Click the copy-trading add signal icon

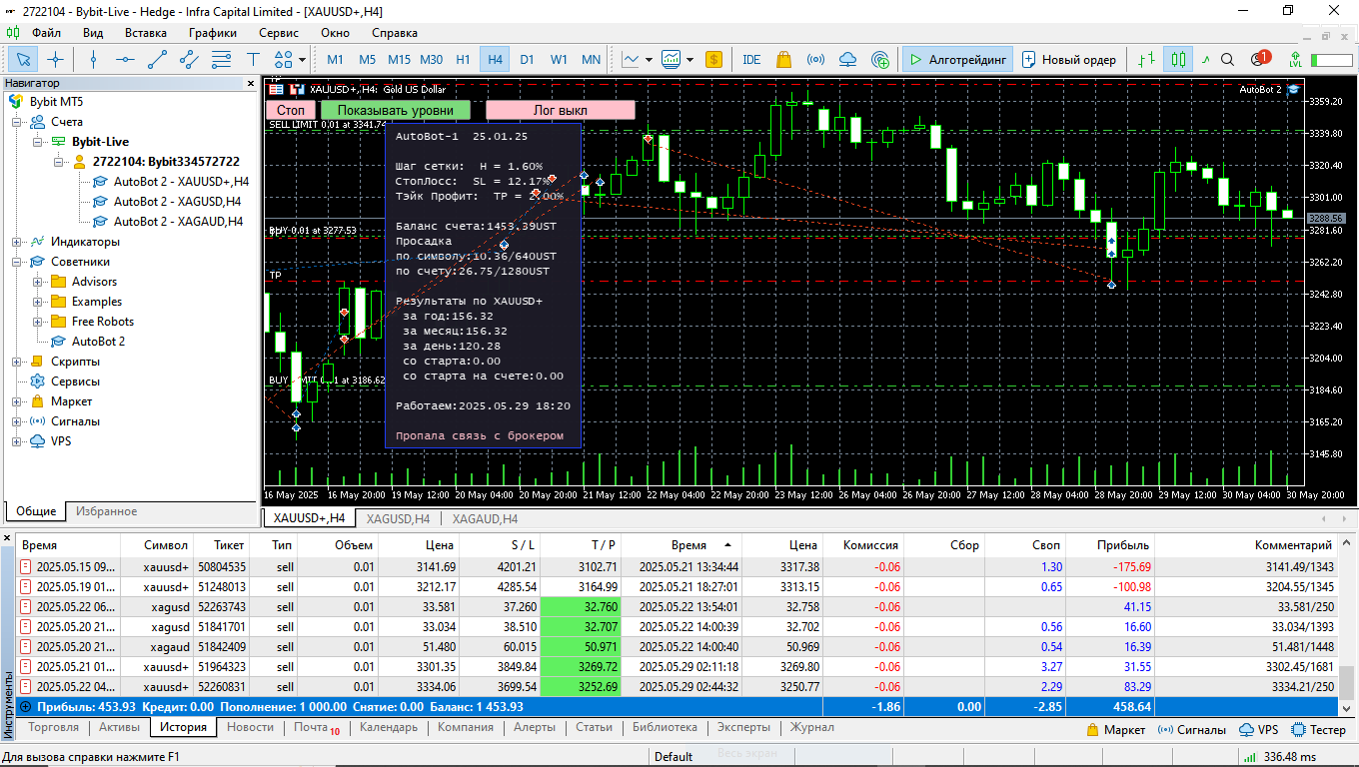coord(879,59)
